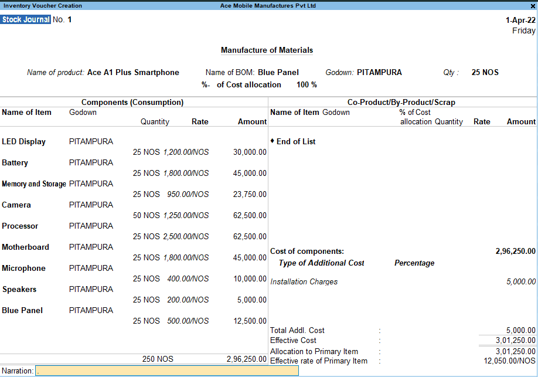This screenshot has width=538, height=377.
Task: Select the Stock Journal voucher type label
Action: point(26,20)
